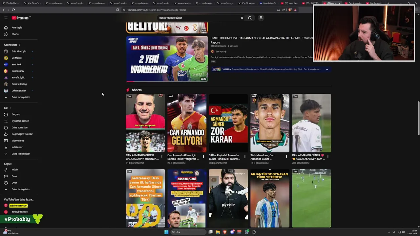Open the CAN ARMANDO GELİYOR short thumbnail

[187, 123]
